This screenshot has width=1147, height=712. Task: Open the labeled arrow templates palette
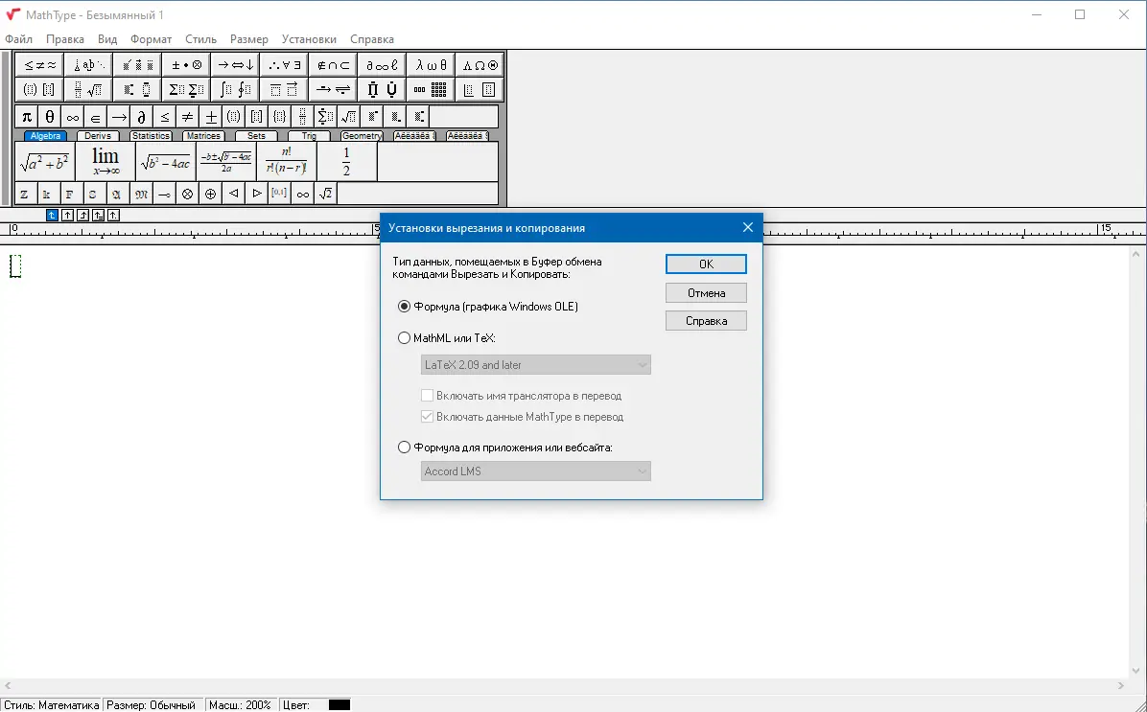pos(333,89)
